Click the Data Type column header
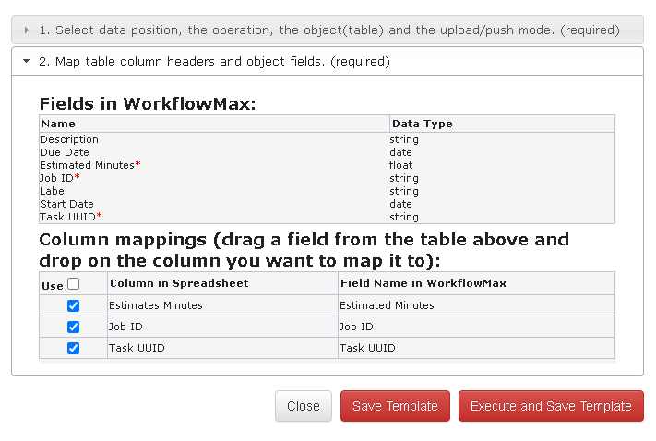656x441 pixels. (x=503, y=124)
